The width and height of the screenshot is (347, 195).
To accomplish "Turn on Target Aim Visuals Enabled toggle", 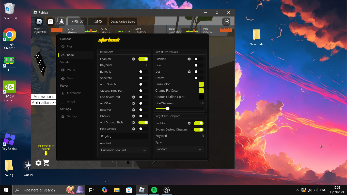I will (199, 59).
